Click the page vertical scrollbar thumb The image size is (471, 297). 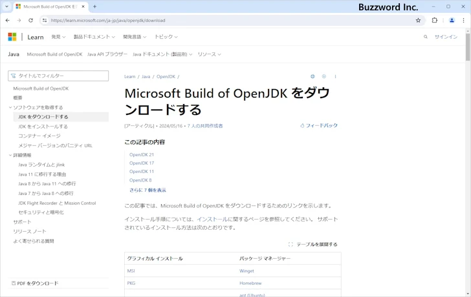468,47
